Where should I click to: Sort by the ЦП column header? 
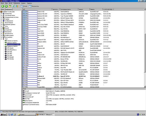37,9
